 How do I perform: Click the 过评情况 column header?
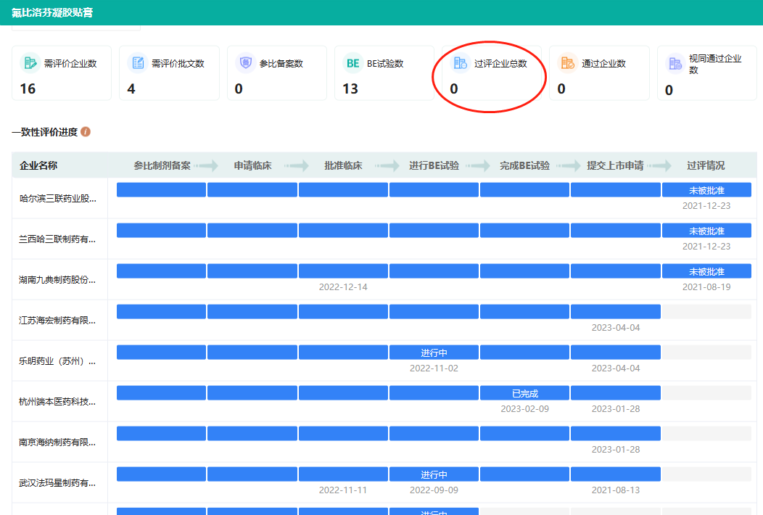coord(706,165)
